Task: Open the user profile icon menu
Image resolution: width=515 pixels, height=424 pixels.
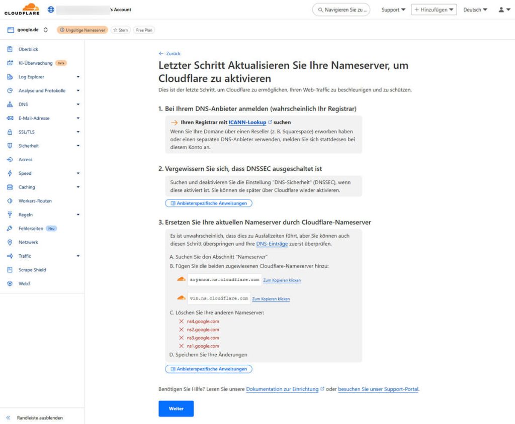Action: pyautogui.click(x=504, y=10)
